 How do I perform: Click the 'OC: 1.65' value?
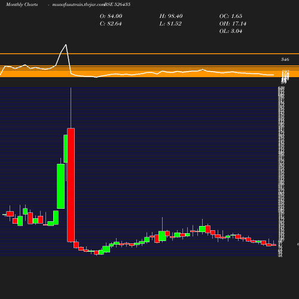(231, 16)
